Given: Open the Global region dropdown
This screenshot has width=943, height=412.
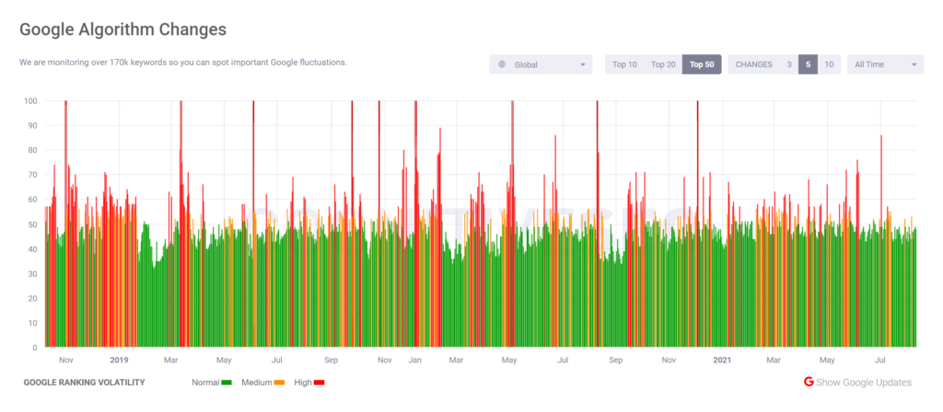Looking at the screenshot, I should 541,64.
